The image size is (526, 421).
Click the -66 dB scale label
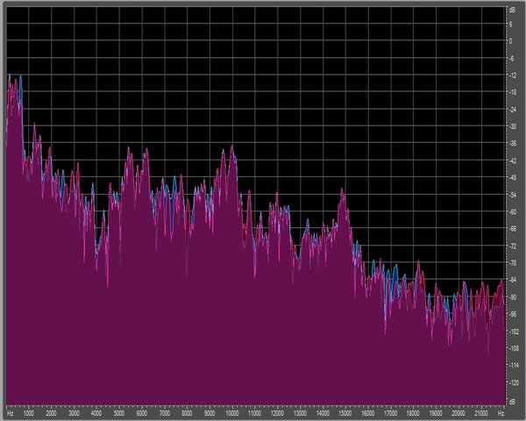point(512,229)
